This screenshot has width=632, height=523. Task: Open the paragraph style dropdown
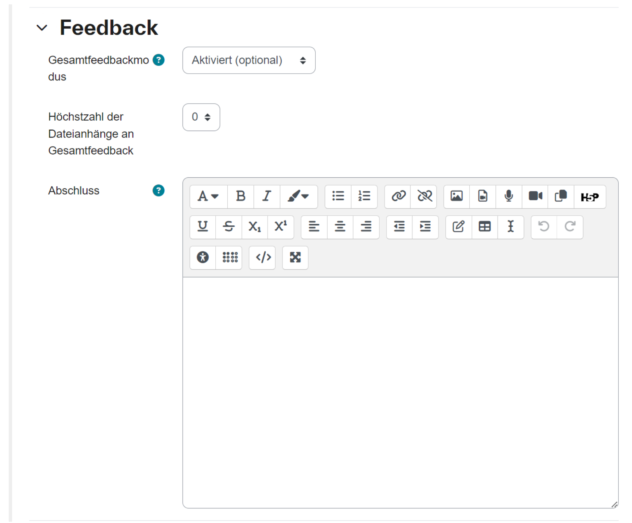[208, 196]
